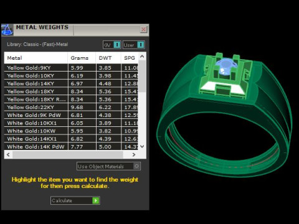Click the horizontal scroll left arrow

point(8,155)
